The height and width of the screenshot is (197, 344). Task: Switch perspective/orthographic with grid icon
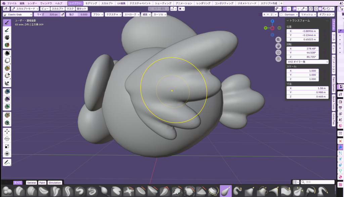point(278,59)
